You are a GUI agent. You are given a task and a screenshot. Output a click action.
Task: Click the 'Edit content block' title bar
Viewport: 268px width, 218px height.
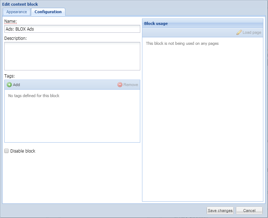point(20,4)
